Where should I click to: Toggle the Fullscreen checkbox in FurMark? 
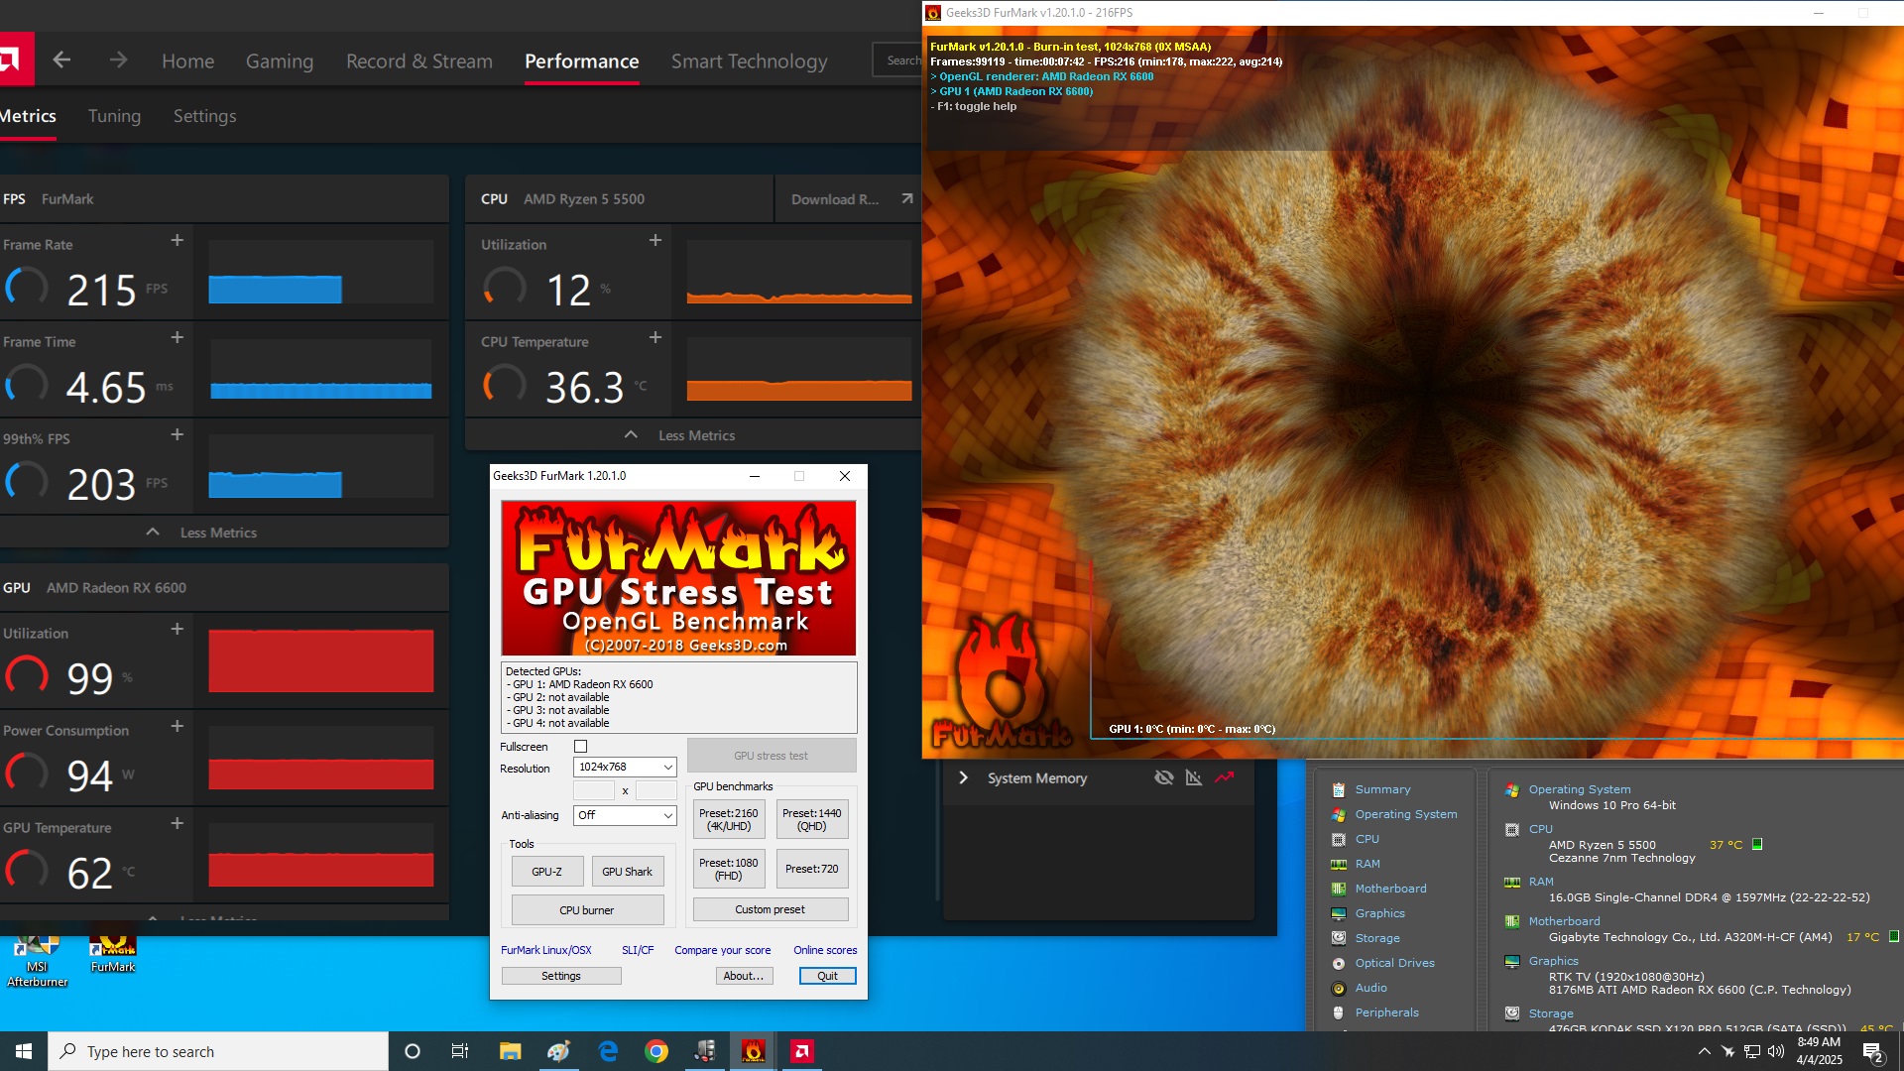pos(581,747)
